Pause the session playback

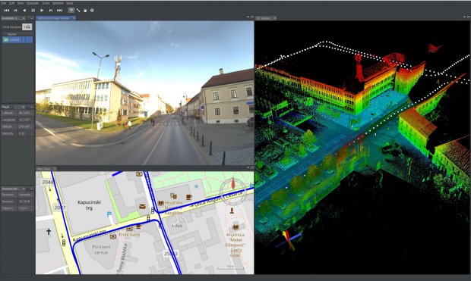click(x=33, y=11)
